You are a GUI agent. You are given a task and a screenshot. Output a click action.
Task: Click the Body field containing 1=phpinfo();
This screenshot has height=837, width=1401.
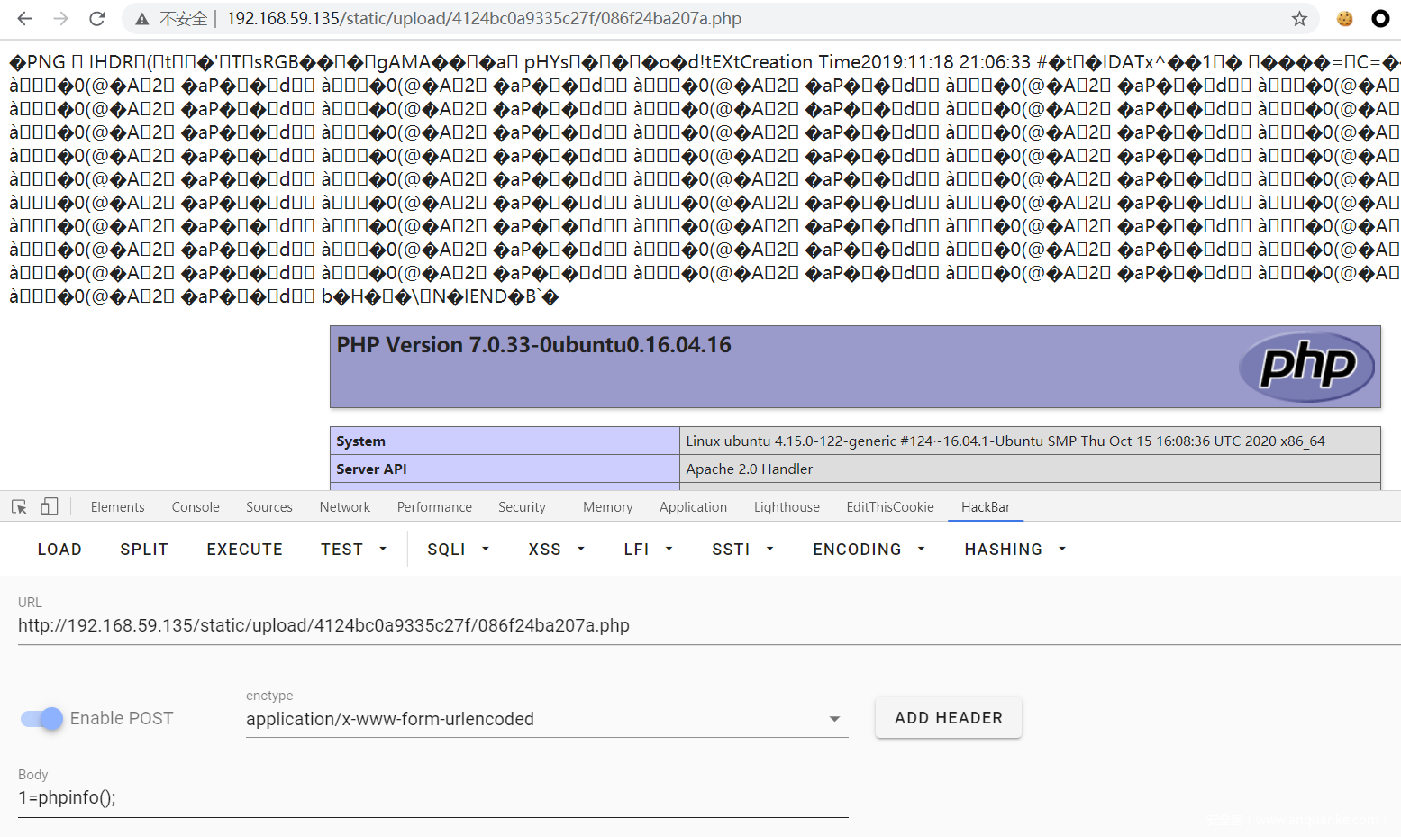pos(432,797)
